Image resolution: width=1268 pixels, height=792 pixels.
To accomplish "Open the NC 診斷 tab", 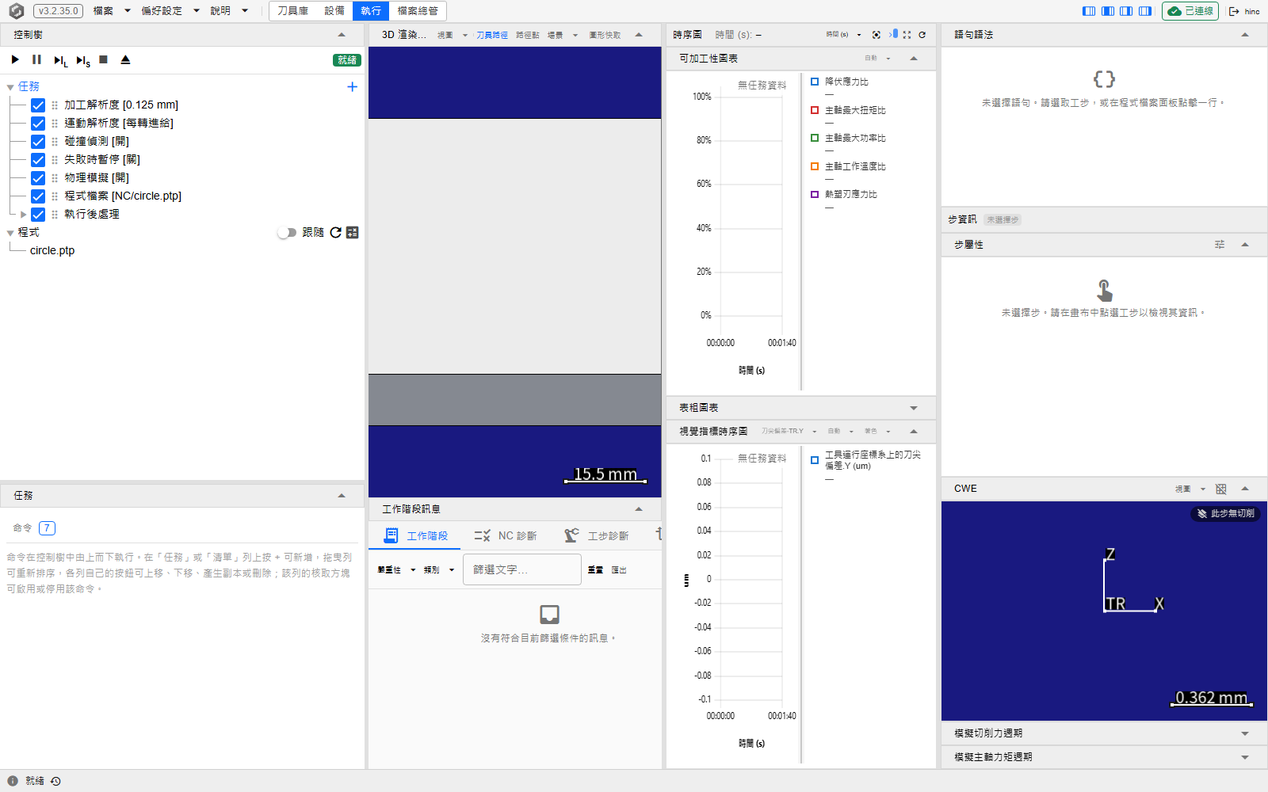I will (x=506, y=536).
